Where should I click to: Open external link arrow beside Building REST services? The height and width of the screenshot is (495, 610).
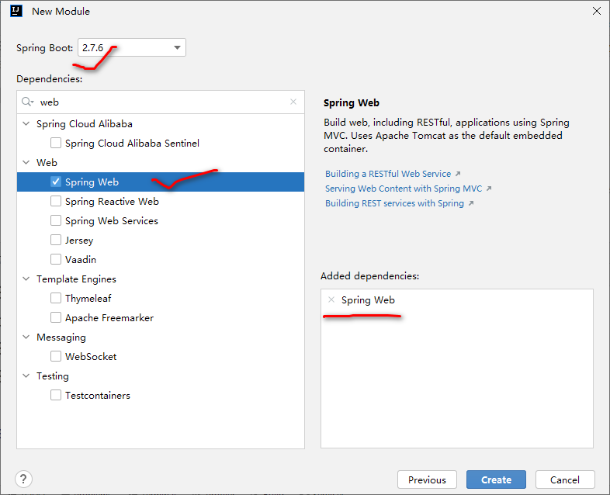tap(471, 203)
